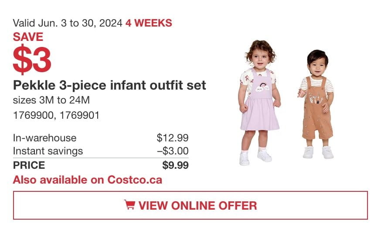Open the Also available on Costco.ca link
Image resolution: width=381 pixels, height=234 pixels.
click(x=88, y=180)
